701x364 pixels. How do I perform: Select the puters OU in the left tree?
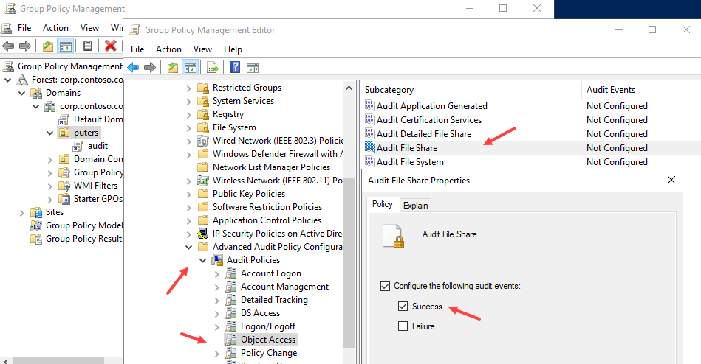coord(86,133)
